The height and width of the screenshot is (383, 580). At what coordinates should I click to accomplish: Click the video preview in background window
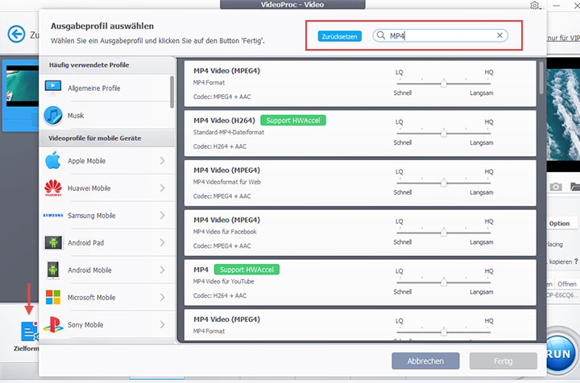click(563, 114)
